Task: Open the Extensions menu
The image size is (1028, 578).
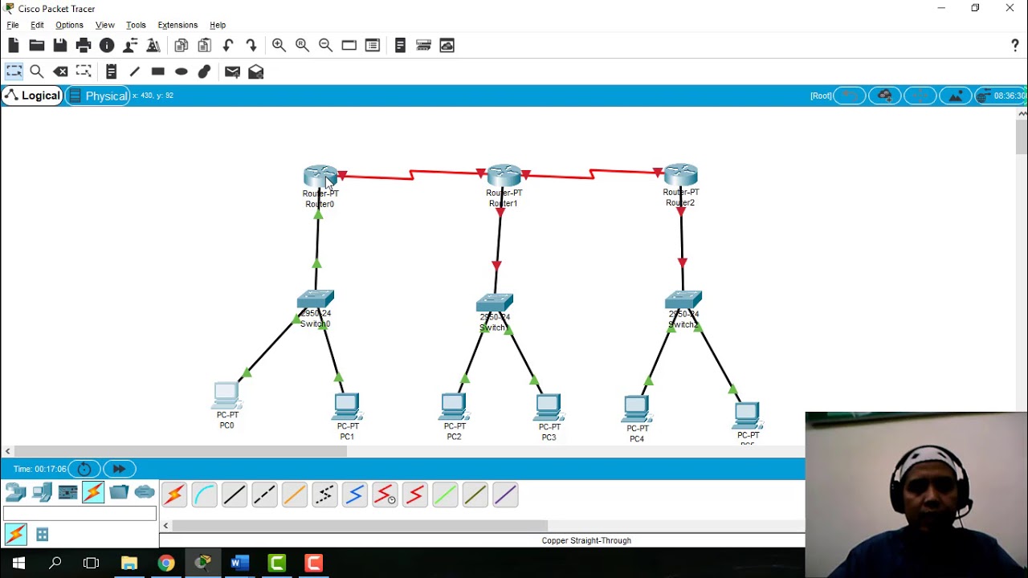Action: click(x=177, y=25)
